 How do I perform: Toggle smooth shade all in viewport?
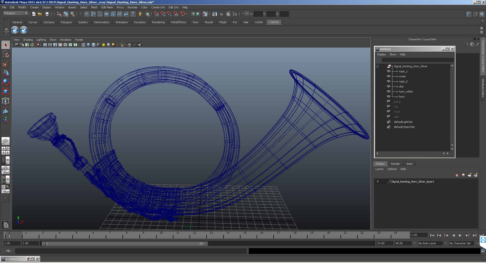[88, 45]
